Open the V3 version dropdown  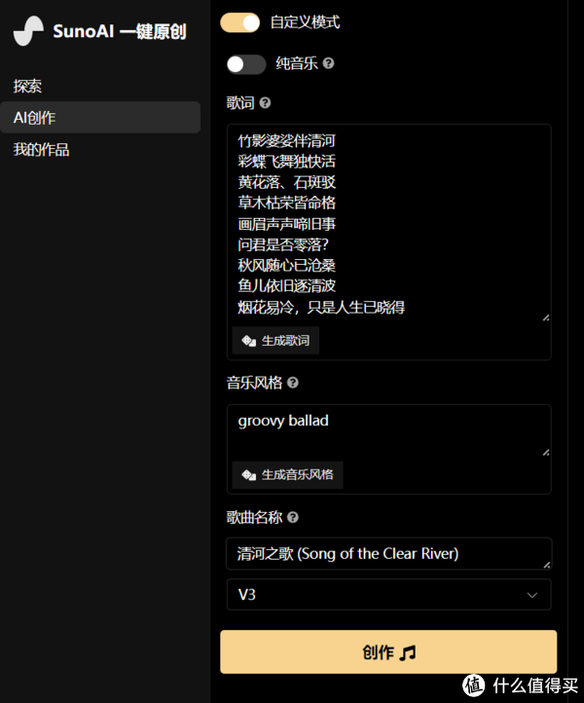coord(387,594)
